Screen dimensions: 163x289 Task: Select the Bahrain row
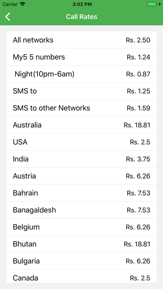(x=81, y=193)
